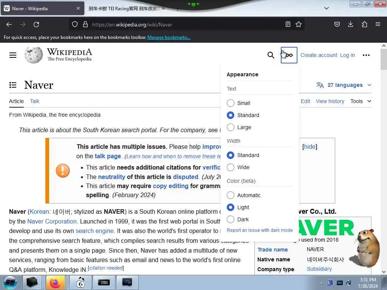Select Automatic color mode
Viewport: 387px width, 290px height.
click(231, 195)
